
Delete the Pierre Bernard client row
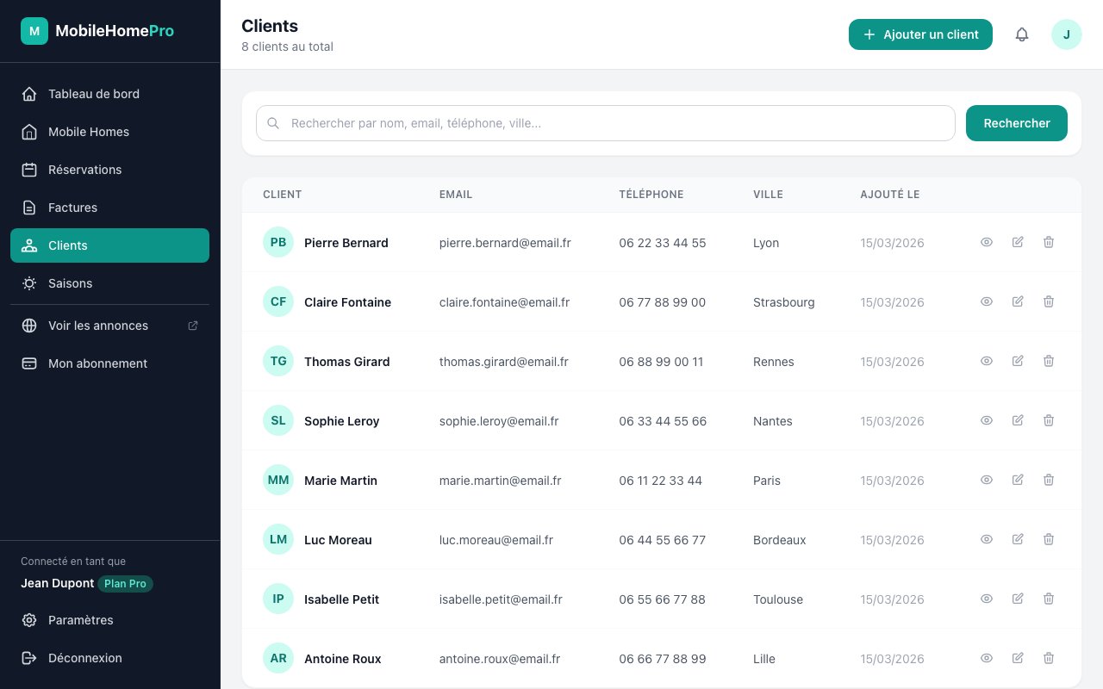point(1049,243)
